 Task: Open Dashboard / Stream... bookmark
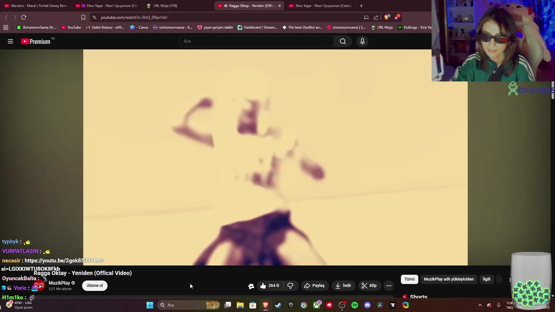(257, 27)
